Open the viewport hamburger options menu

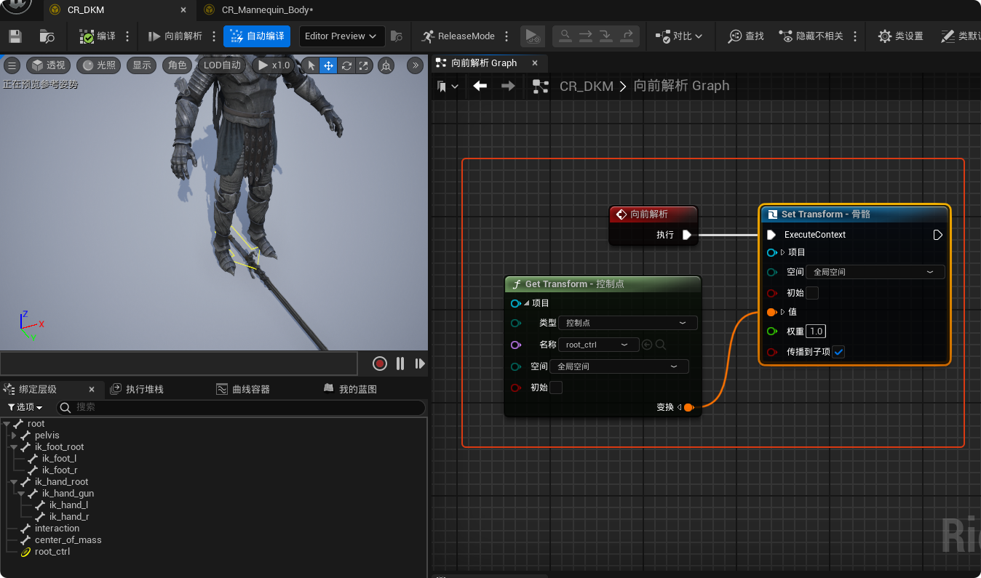(12, 65)
